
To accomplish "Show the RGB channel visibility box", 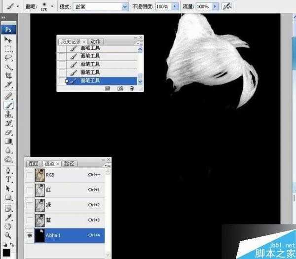I will pyautogui.click(x=30, y=175).
